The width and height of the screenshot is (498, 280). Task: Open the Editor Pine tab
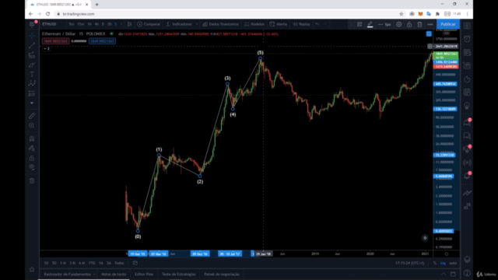144,274
